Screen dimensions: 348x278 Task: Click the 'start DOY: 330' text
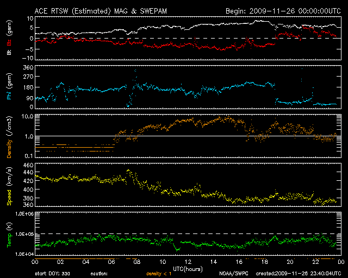[52, 274]
